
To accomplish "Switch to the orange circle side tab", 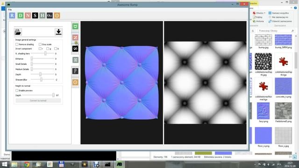I will (x=75, y=82).
